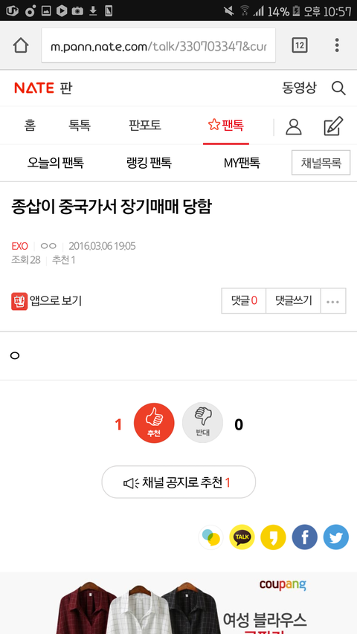This screenshot has height=634, width=357.
Task: Open the browser tab switcher showing 12
Action: [300, 45]
